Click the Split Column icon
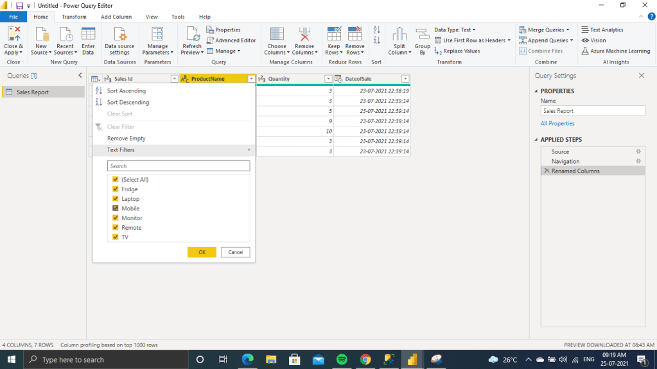This screenshot has height=369, width=657. click(x=399, y=35)
